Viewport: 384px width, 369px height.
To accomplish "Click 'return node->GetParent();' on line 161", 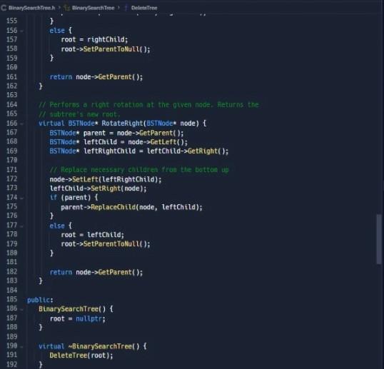I will pos(96,77).
